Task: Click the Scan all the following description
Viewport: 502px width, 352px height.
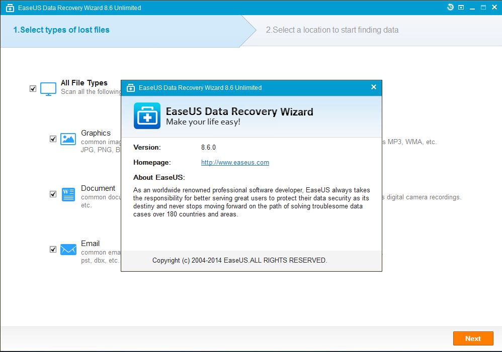Action: (91, 92)
